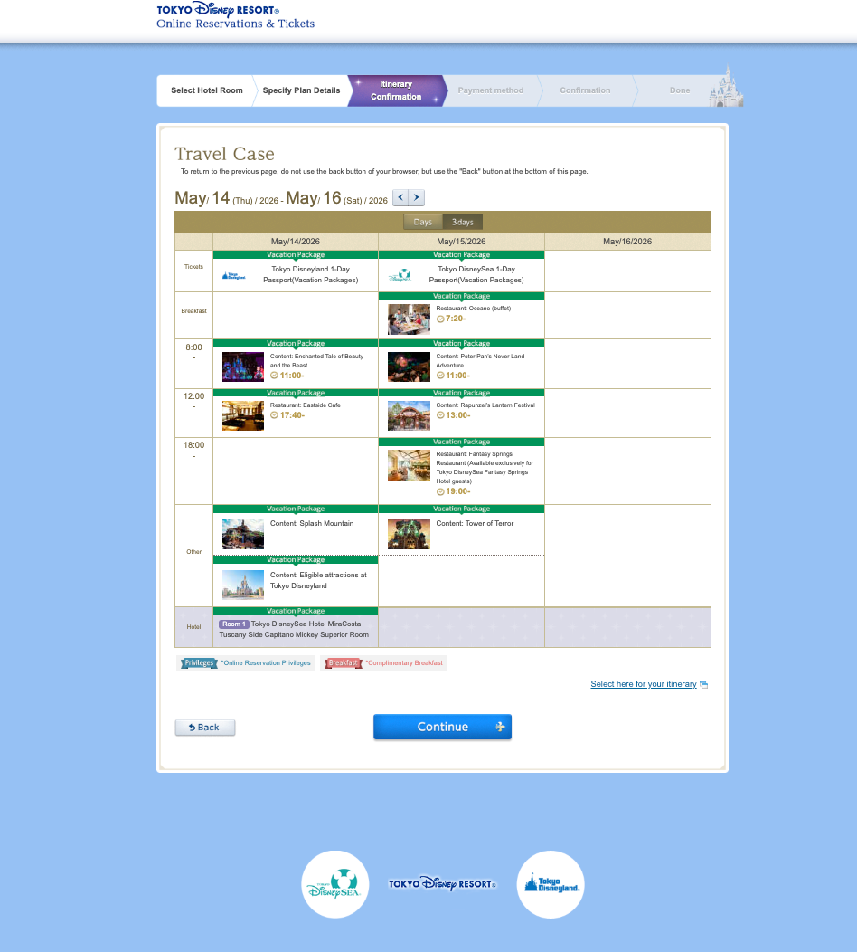Click the Tokyo DisneySea logo in Tickets row

coord(400,276)
